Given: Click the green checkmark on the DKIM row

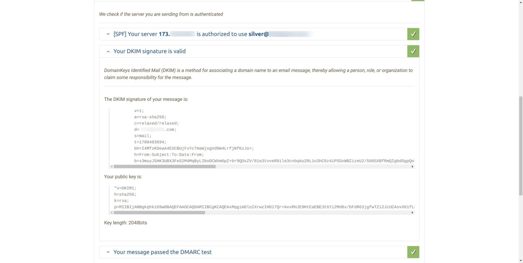Looking at the screenshot, I should click(413, 51).
